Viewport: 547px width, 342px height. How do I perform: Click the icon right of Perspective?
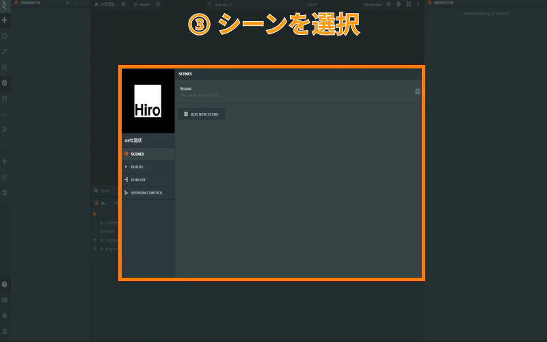388,5
